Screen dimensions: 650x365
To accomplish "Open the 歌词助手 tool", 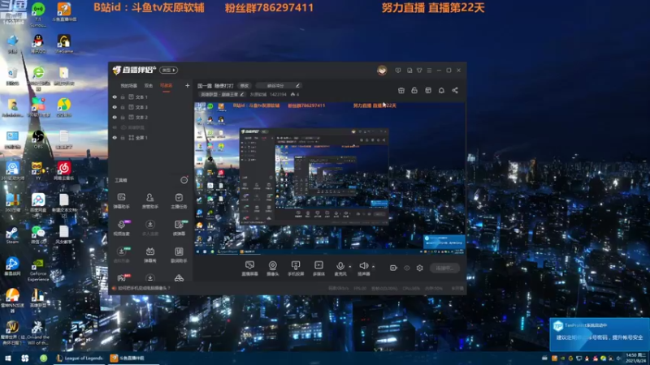I will coord(179,255).
